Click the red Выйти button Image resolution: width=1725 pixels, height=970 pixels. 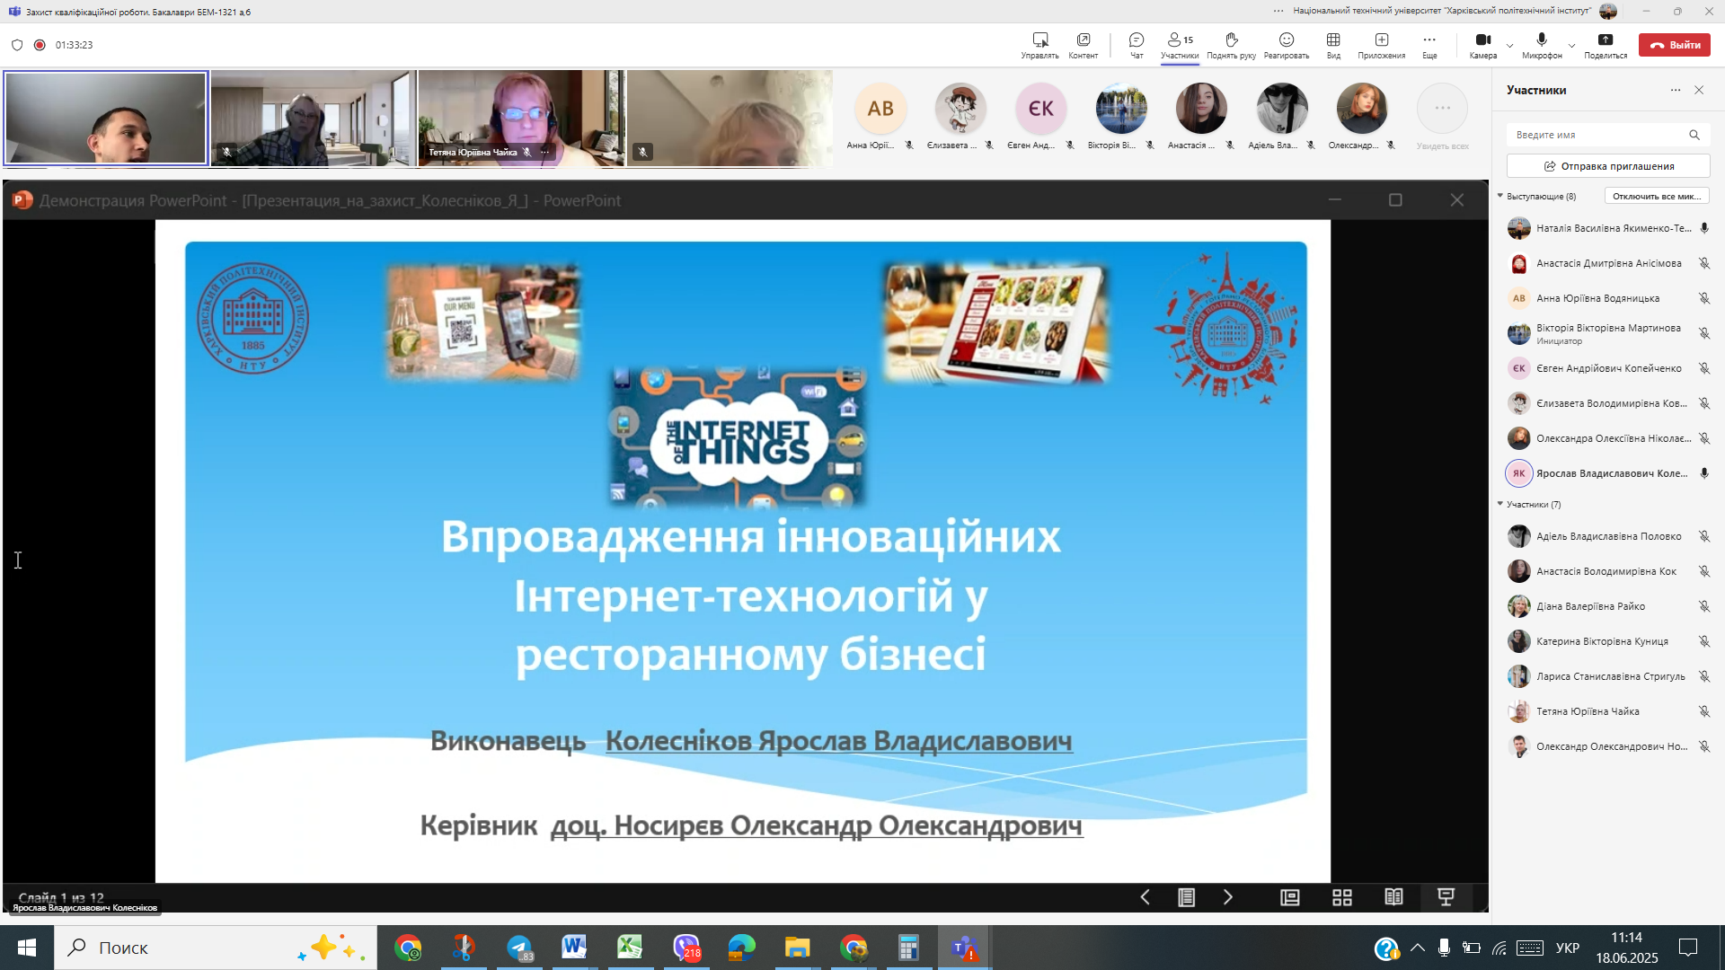point(1674,45)
